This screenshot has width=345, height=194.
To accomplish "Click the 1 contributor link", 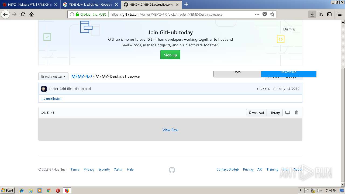I will tap(51, 99).
